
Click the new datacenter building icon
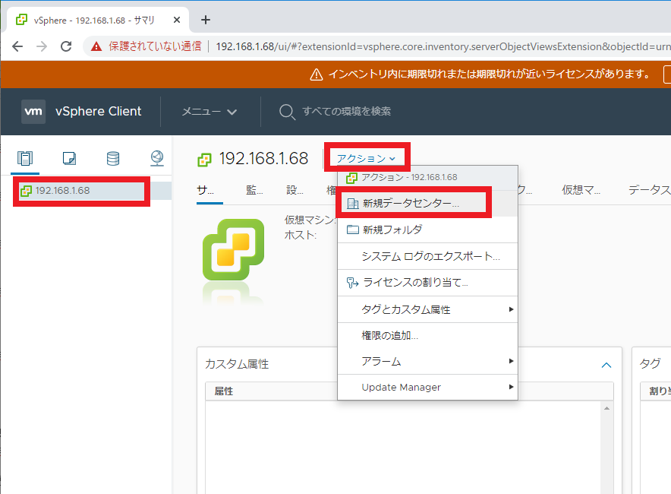[353, 204]
